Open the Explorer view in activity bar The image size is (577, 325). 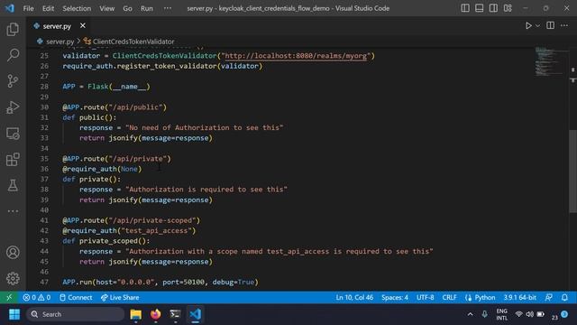click(13, 30)
